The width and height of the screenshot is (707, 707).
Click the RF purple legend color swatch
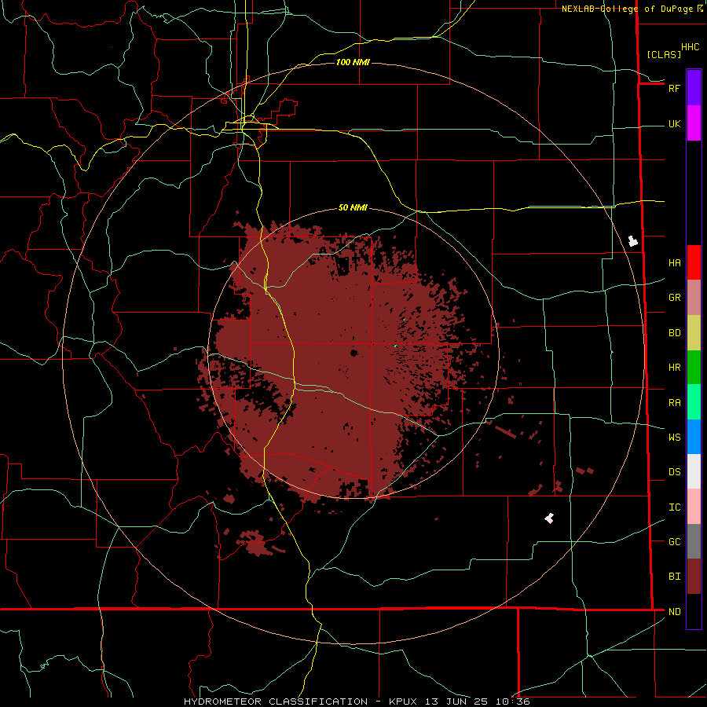(x=694, y=88)
